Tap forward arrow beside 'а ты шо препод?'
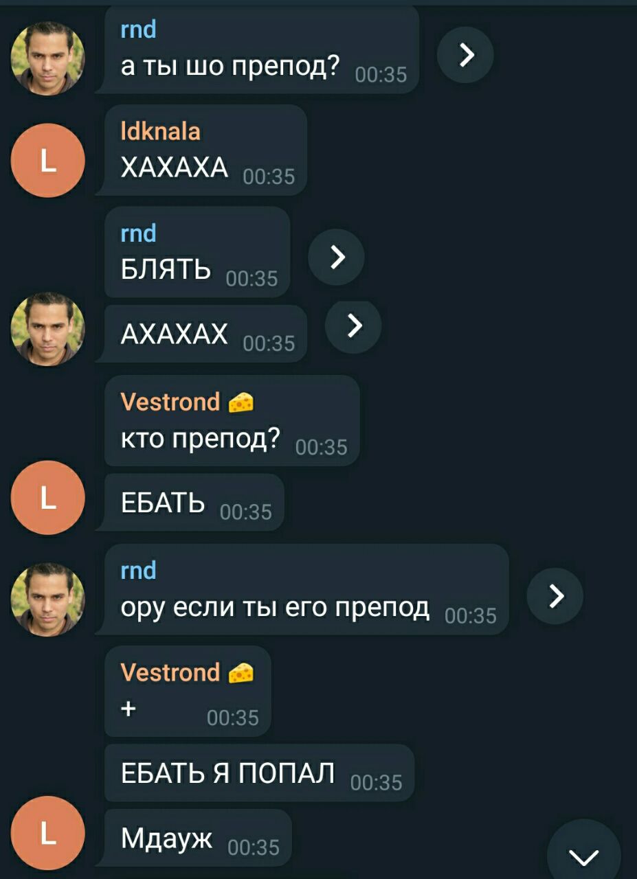The width and height of the screenshot is (637, 879). (x=465, y=55)
